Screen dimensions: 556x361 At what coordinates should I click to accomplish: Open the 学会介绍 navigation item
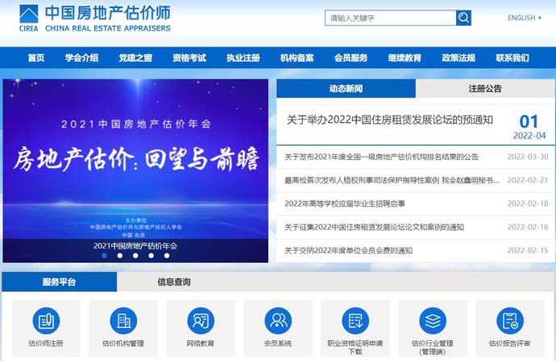(81, 58)
